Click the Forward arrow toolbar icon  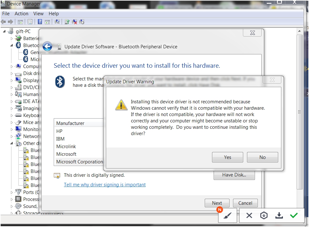(x=10, y=22)
